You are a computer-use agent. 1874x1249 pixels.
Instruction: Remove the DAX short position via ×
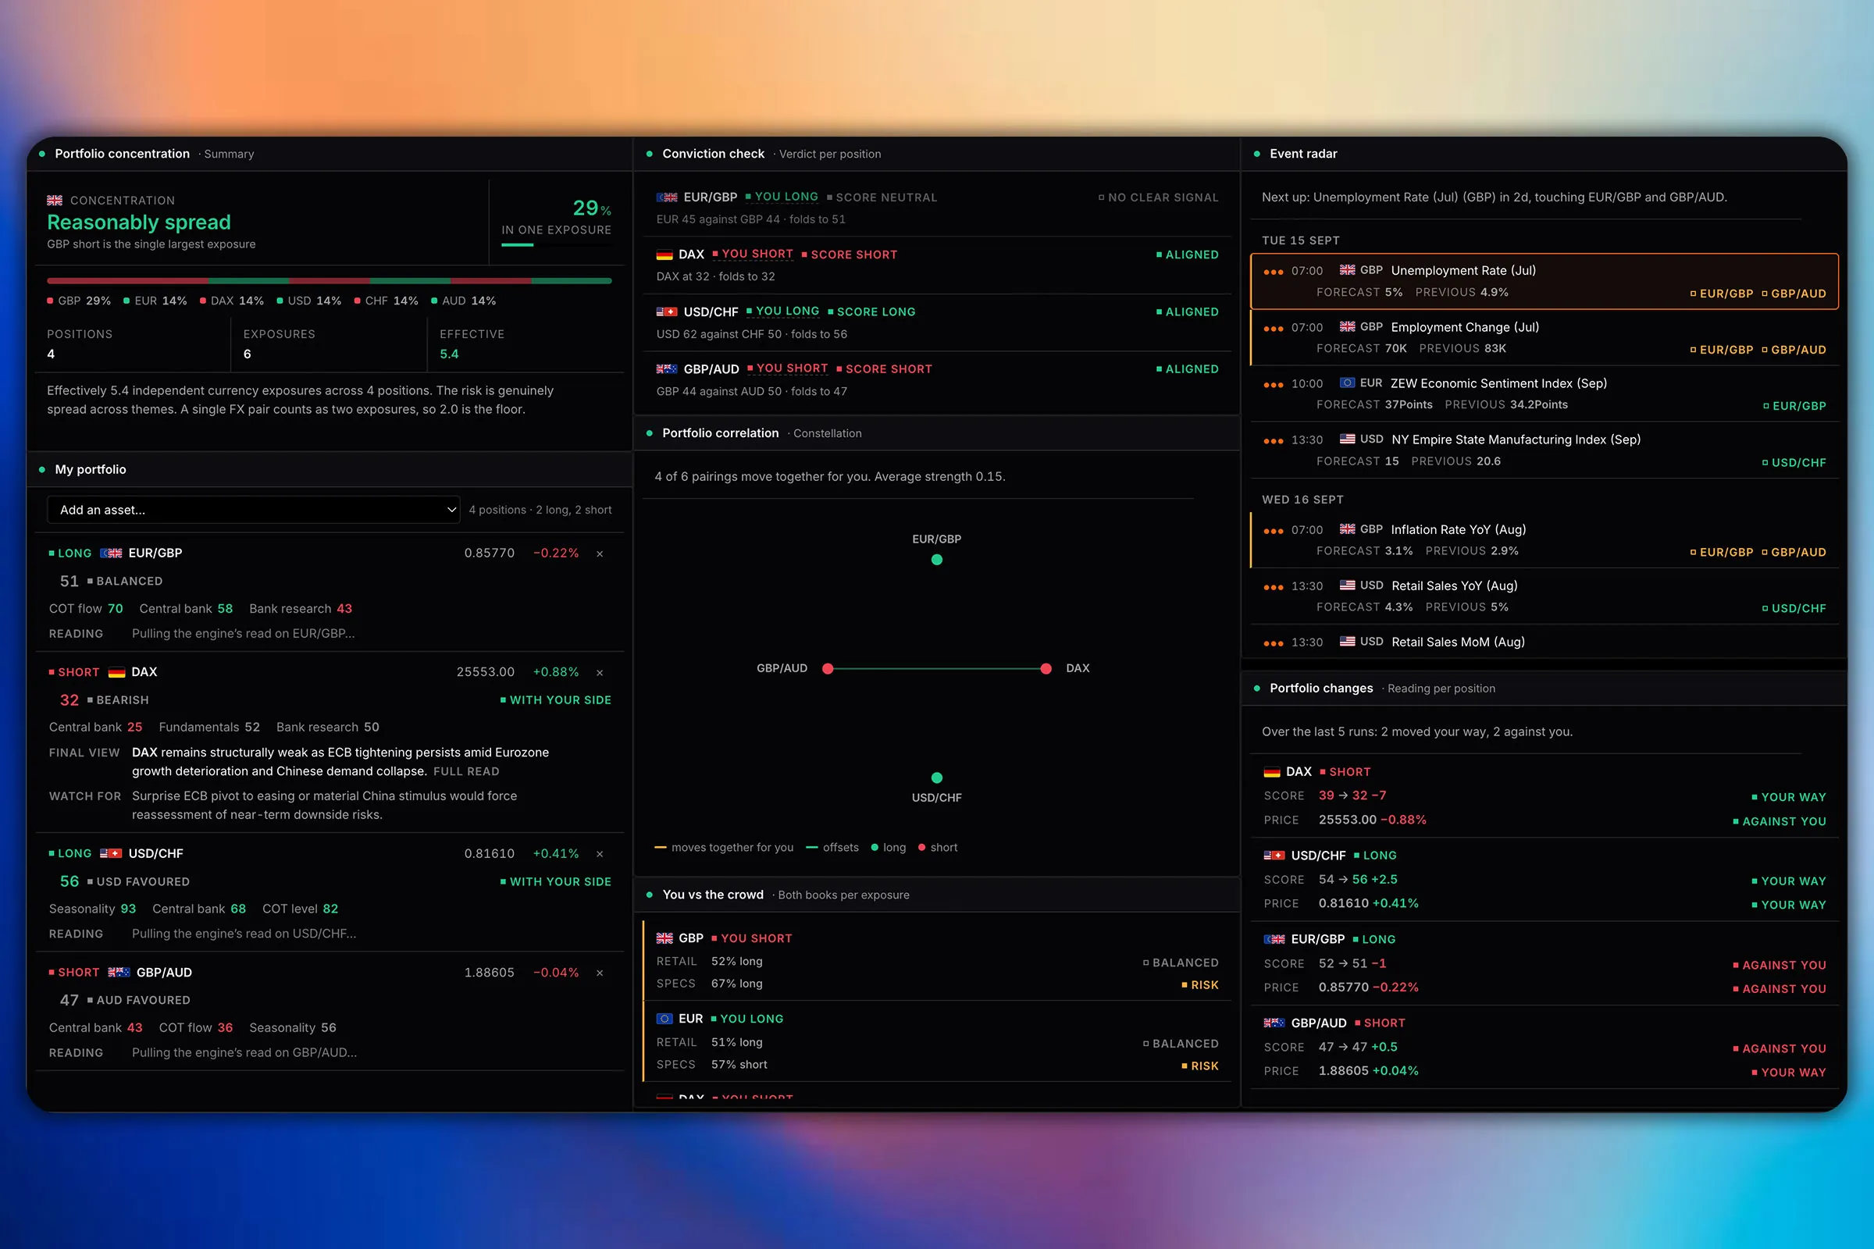600,672
